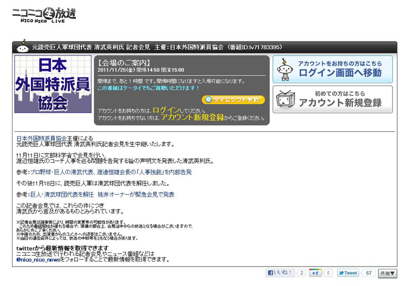Click the Tweet count bubble showing 67

pyautogui.click(x=368, y=273)
